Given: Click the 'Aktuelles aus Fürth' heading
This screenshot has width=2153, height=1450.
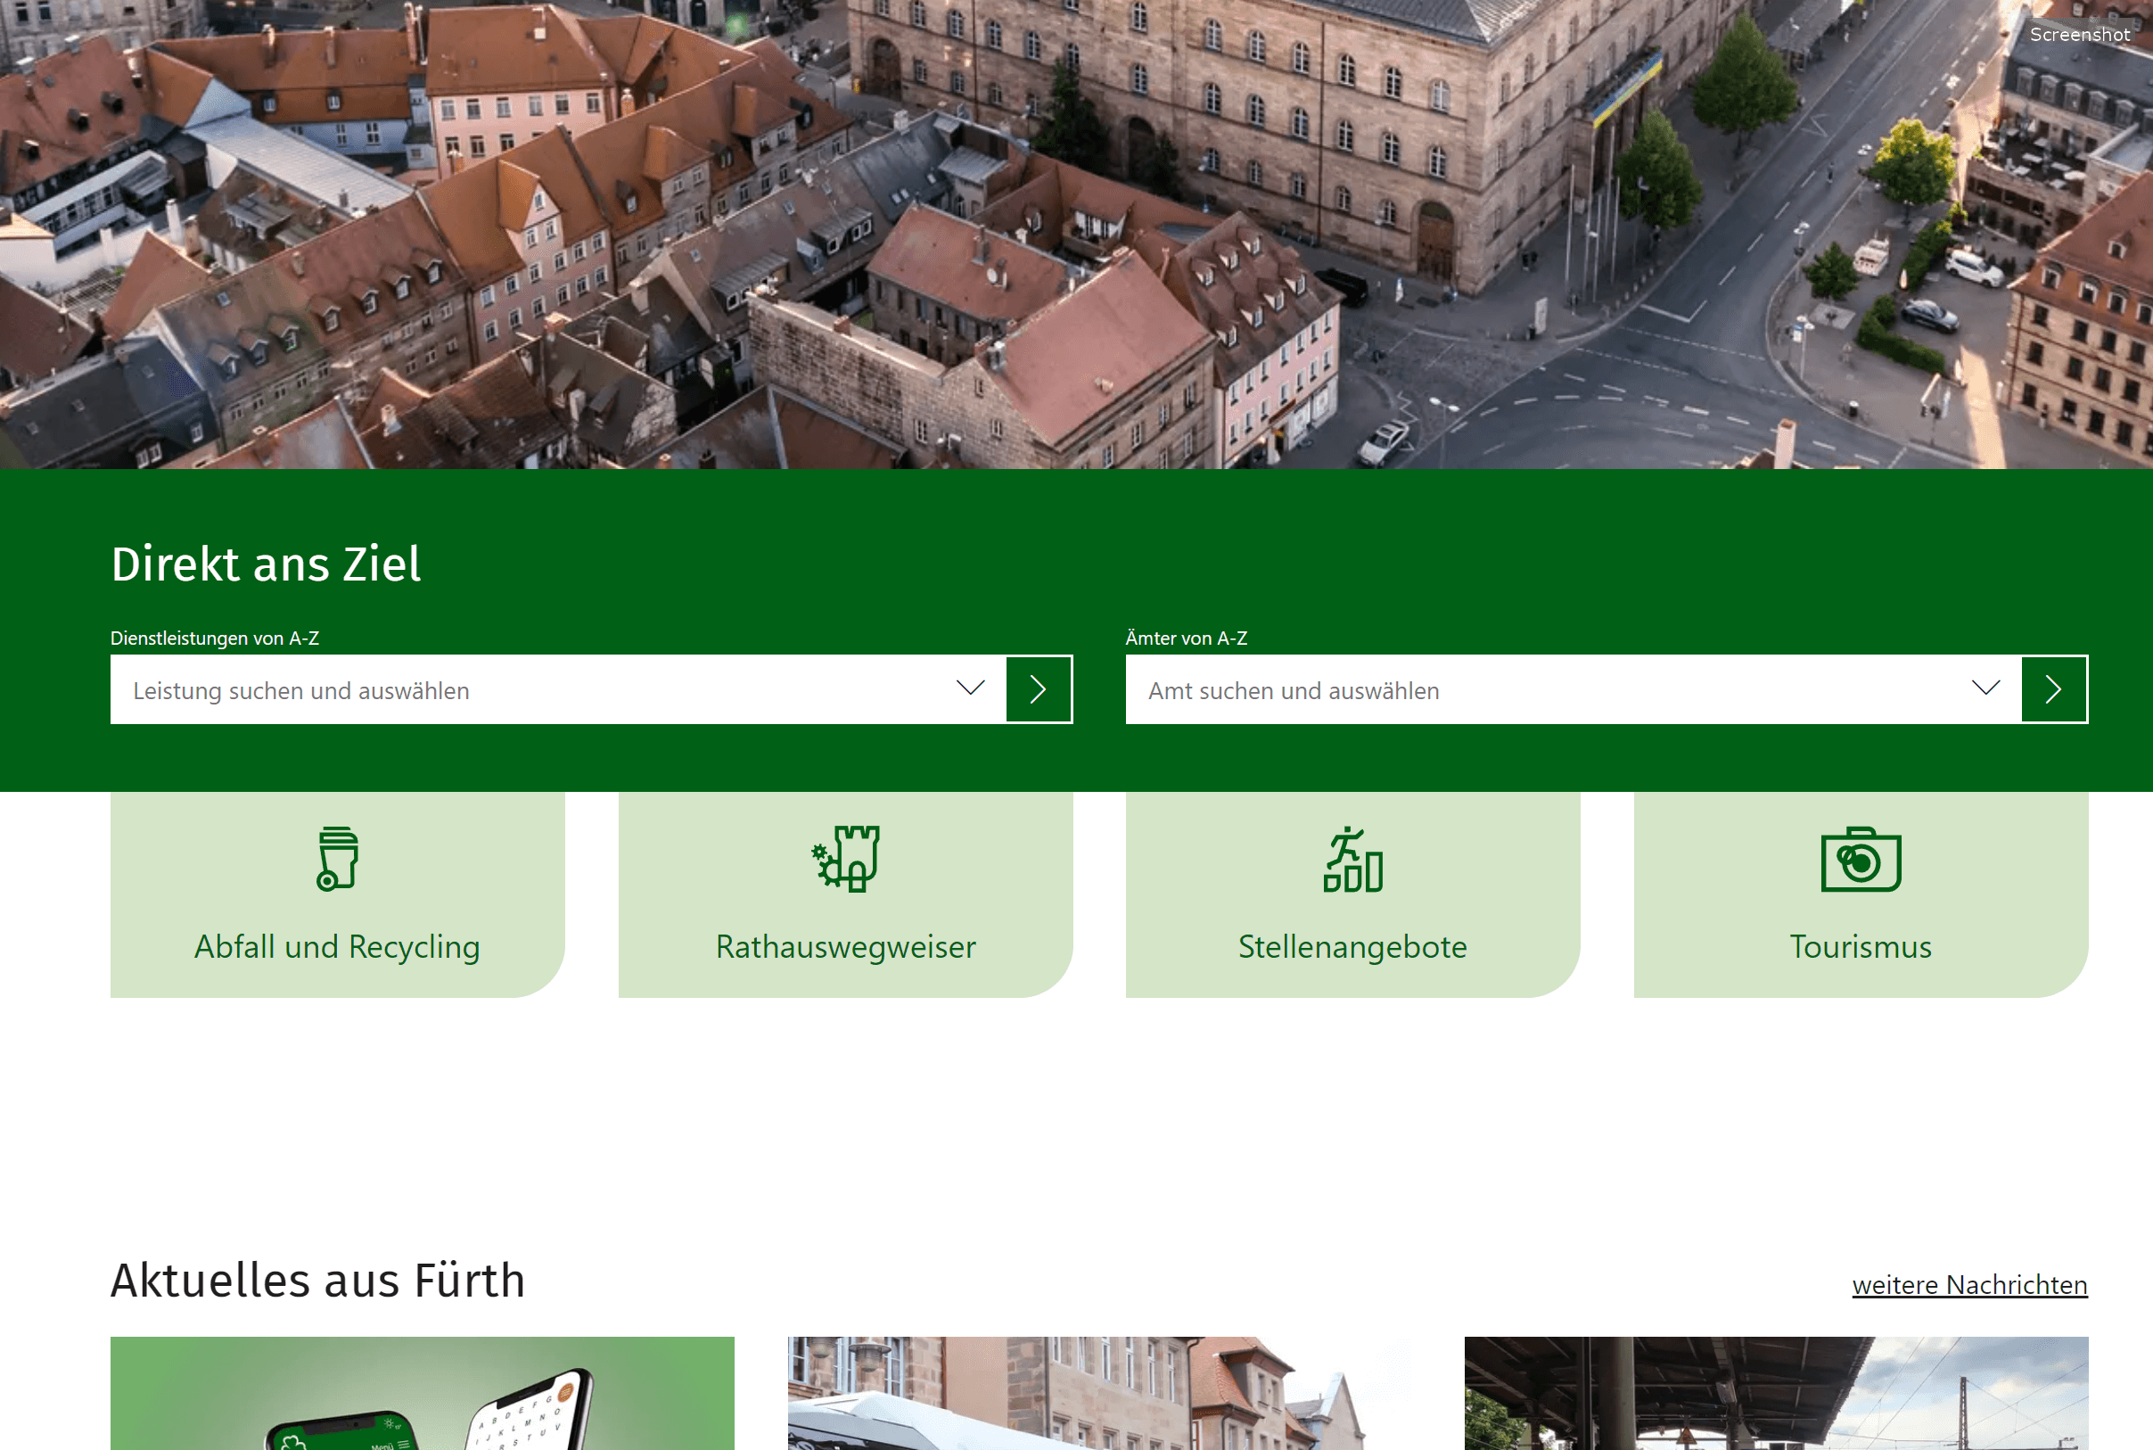Looking at the screenshot, I should click(318, 1280).
